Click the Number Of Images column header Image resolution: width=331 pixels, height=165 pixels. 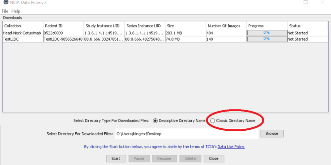click(226, 26)
